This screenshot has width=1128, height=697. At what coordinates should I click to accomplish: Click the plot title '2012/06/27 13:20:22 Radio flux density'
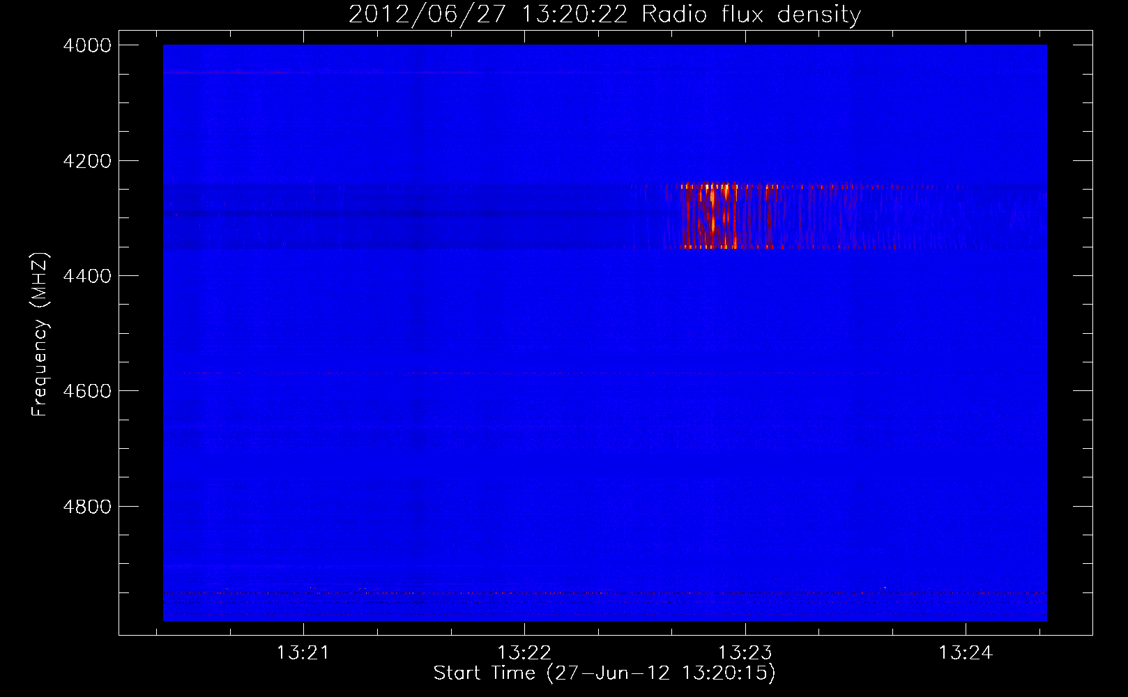pyautogui.click(x=604, y=14)
